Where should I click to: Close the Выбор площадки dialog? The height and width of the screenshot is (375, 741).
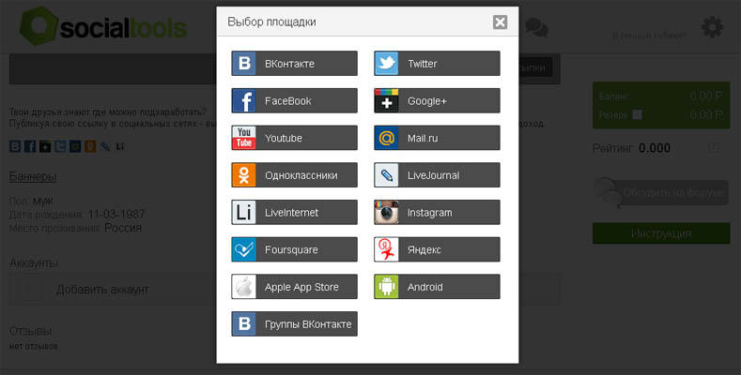(x=500, y=22)
